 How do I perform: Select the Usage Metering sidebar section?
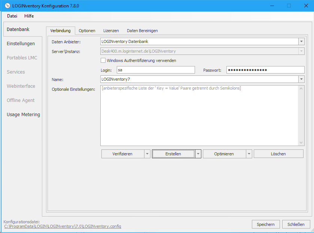[24, 115]
